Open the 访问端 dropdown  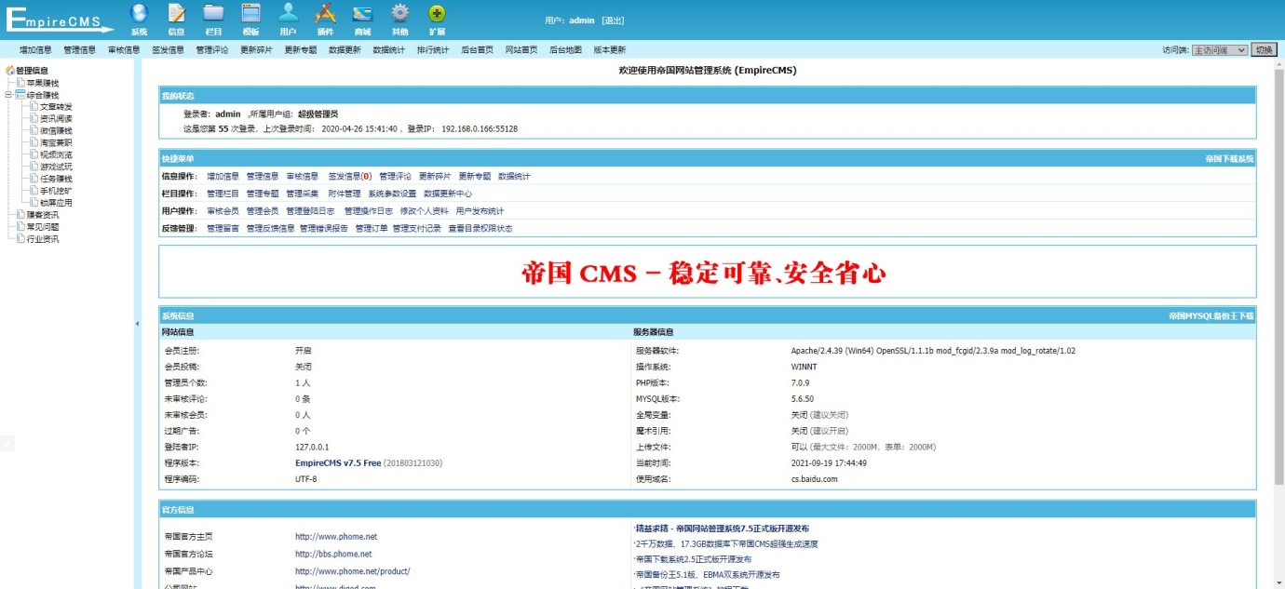coord(1219,50)
